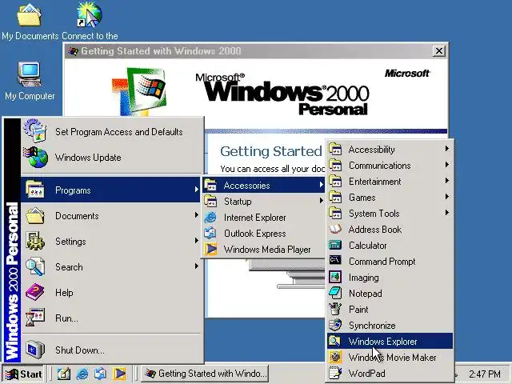Click the Windows Update globe icon
Viewport: 512px width, 384px height.
(35, 157)
